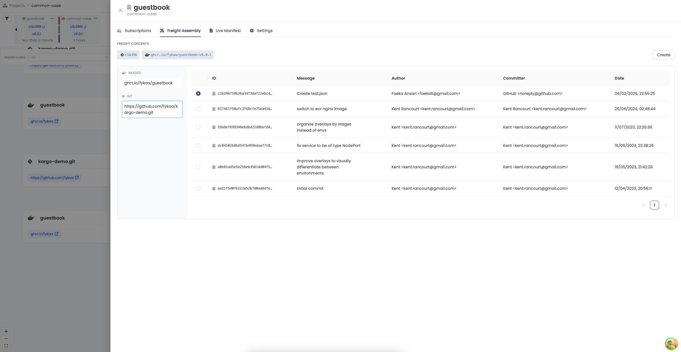The width and height of the screenshot is (681, 352).
Task: Click zoom in plus icon
Action: (6, 331)
